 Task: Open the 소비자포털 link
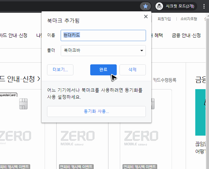coord(189,19)
